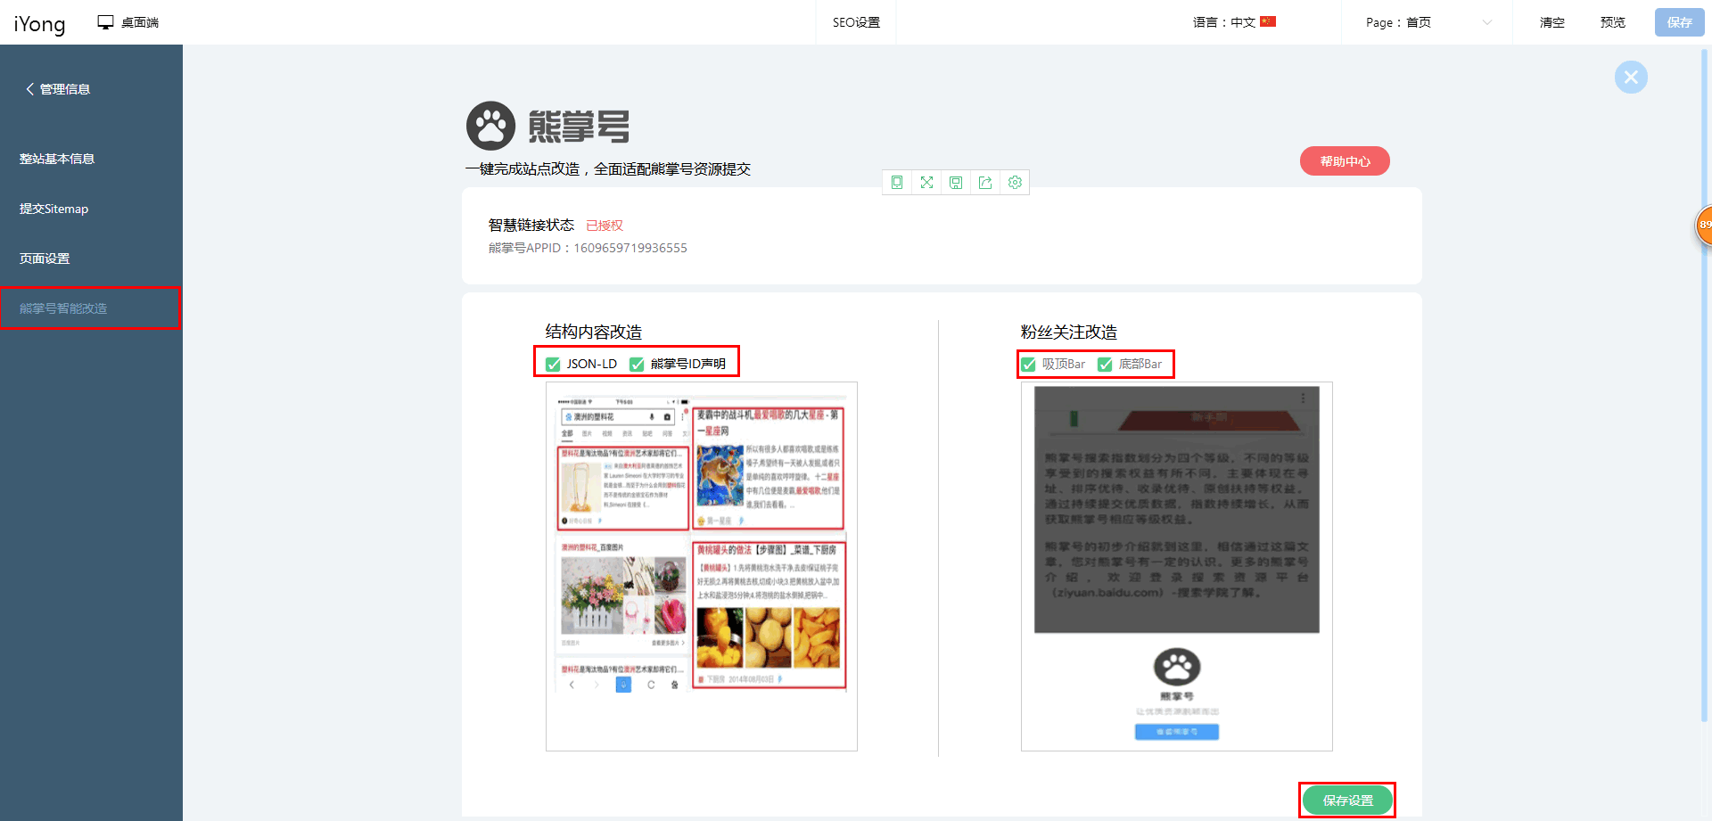Open 整站基本信息 in sidebar

click(57, 159)
